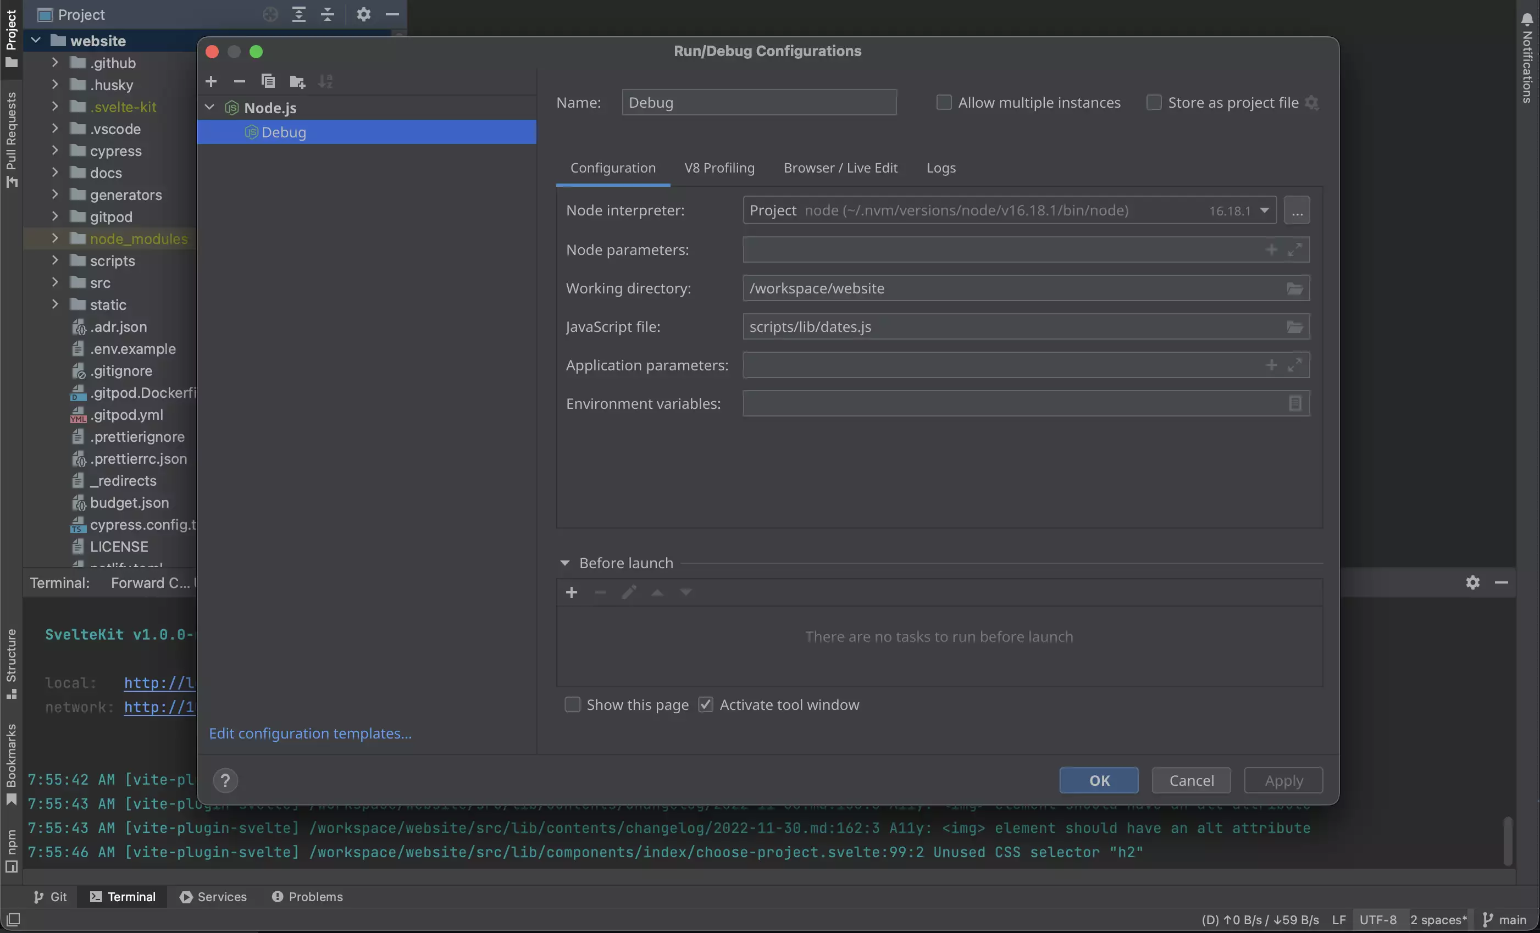The image size is (1540, 933).
Task: Open Node interpreter dropdown
Action: pyautogui.click(x=1265, y=210)
